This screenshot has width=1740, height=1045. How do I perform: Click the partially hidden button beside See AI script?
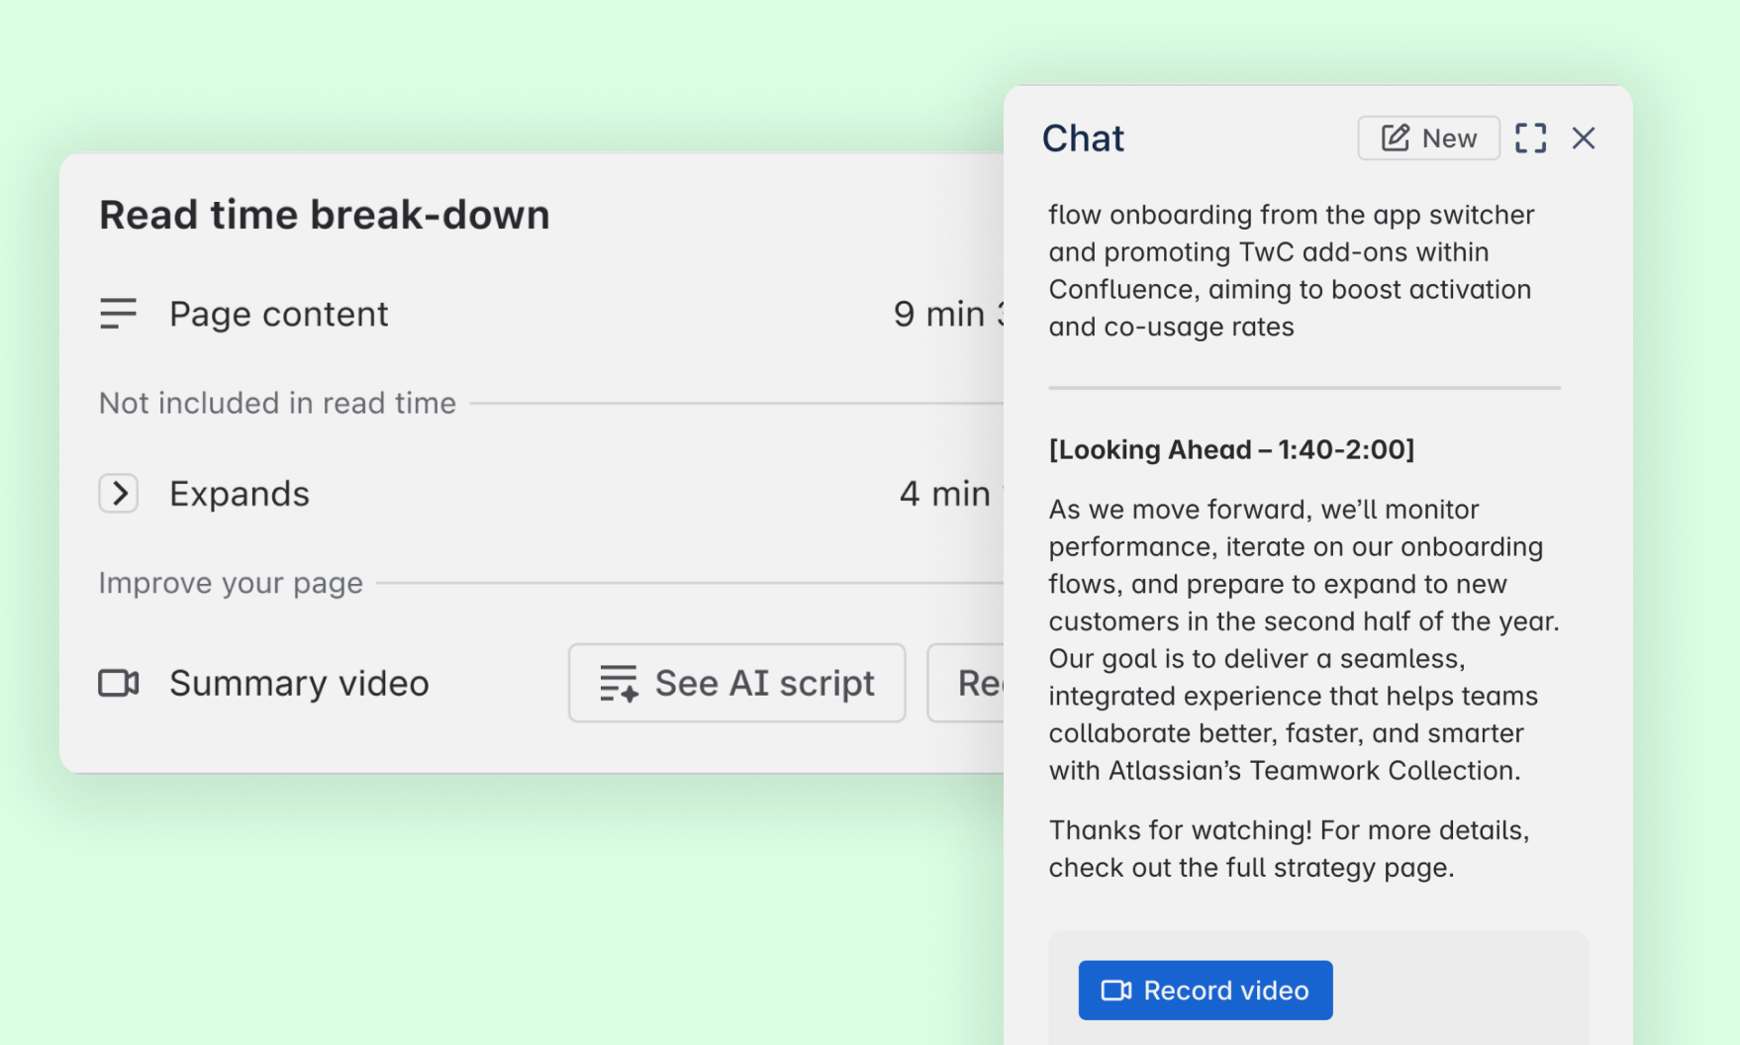968,683
